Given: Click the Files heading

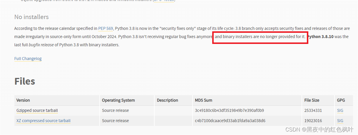Looking at the screenshot, I should [x=25, y=81].
